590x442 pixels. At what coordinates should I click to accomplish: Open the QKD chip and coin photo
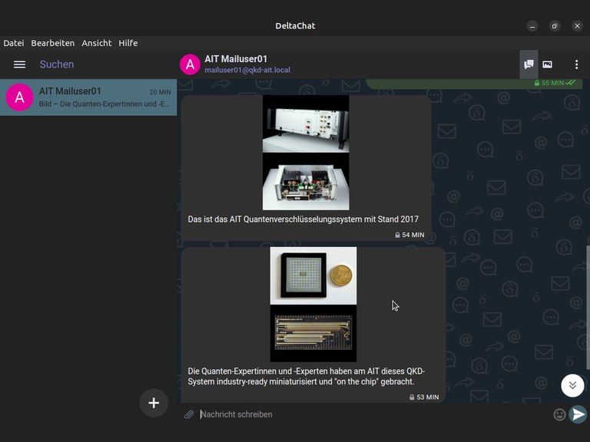[313, 304]
